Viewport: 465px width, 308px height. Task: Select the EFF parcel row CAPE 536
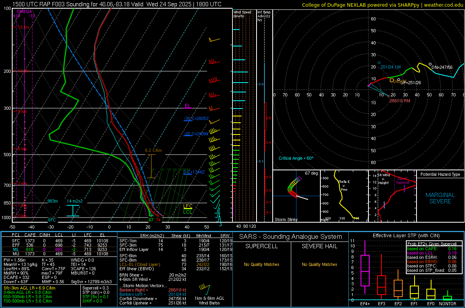60,245
